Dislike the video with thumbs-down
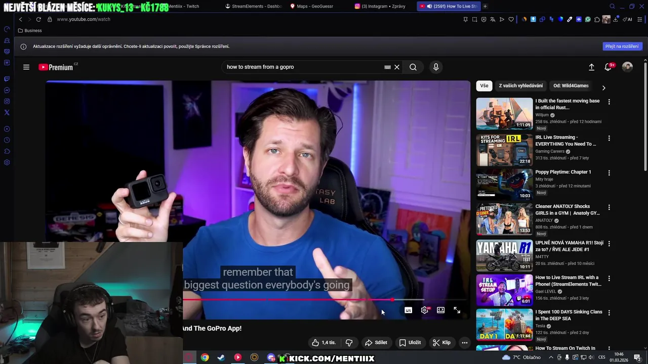The image size is (648, 364). click(x=349, y=343)
